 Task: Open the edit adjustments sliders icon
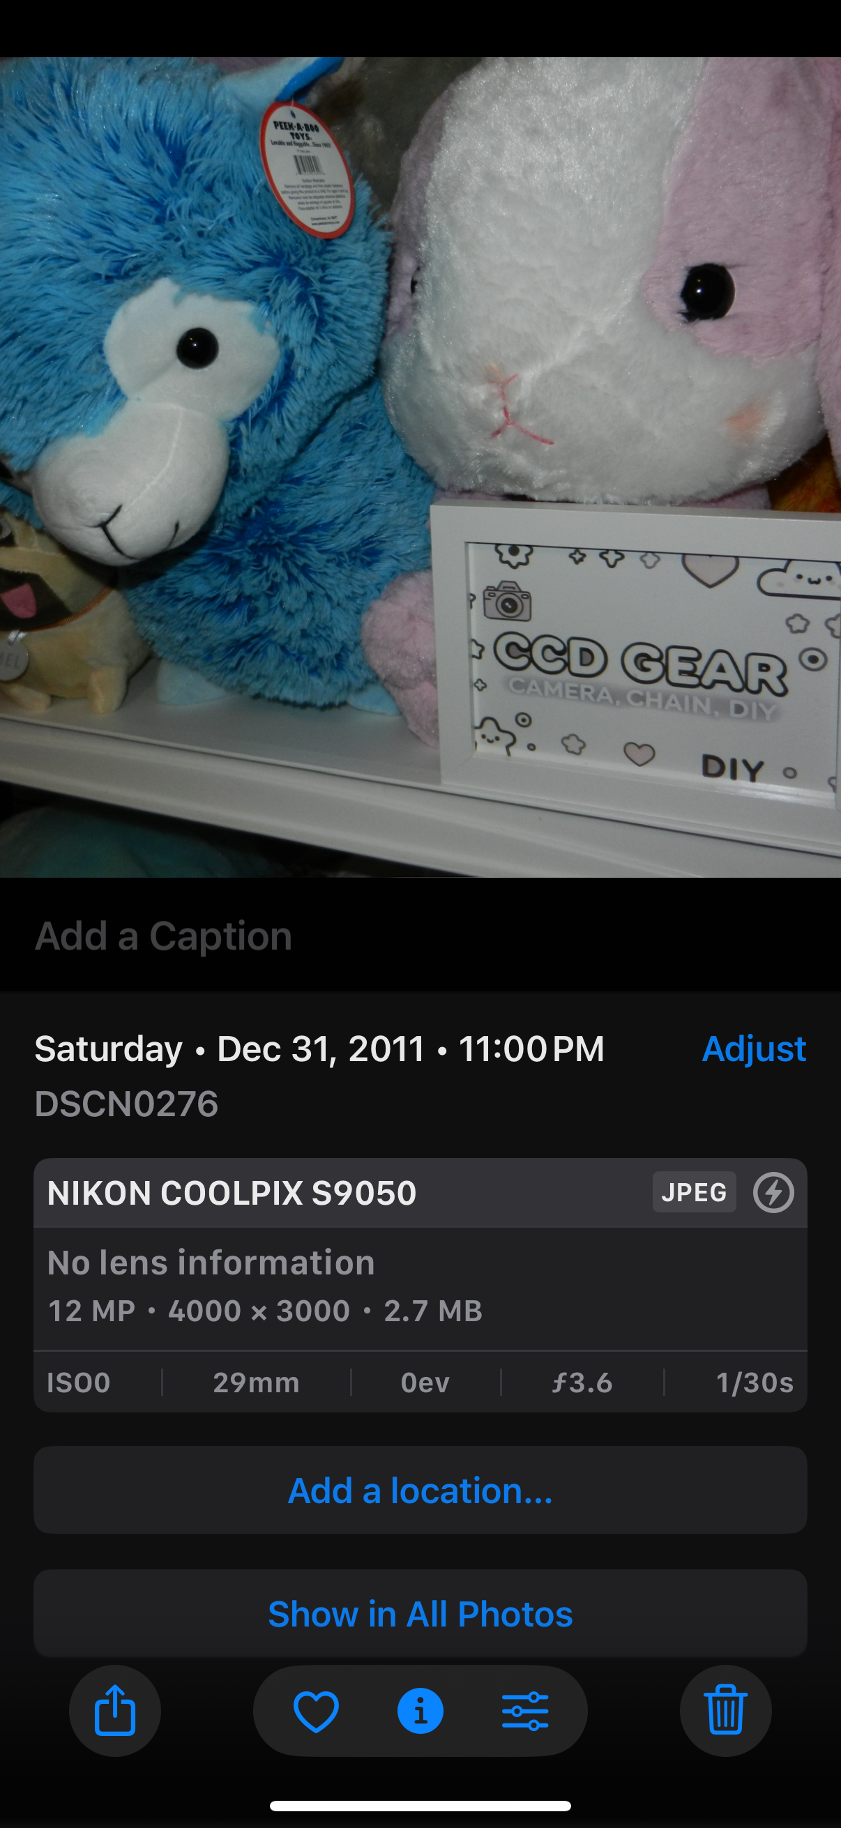[x=524, y=1711]
